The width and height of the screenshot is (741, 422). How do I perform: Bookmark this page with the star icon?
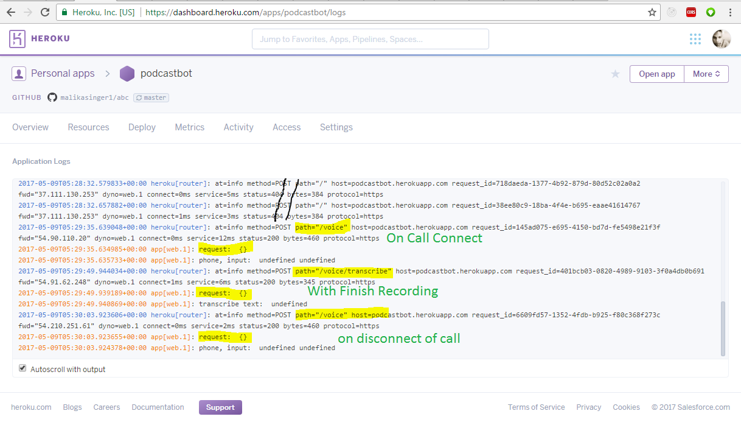click(x=652, y=12)
